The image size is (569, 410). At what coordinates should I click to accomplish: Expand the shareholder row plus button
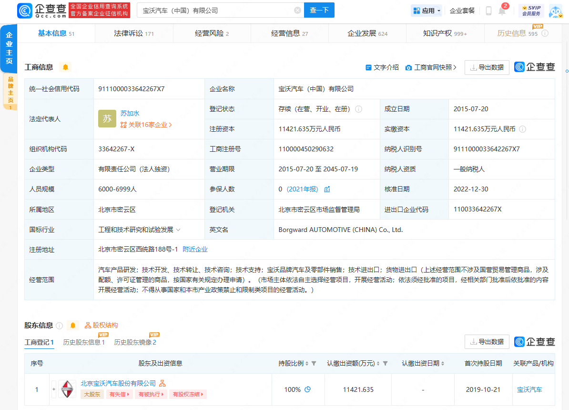(x=54, y=389)
